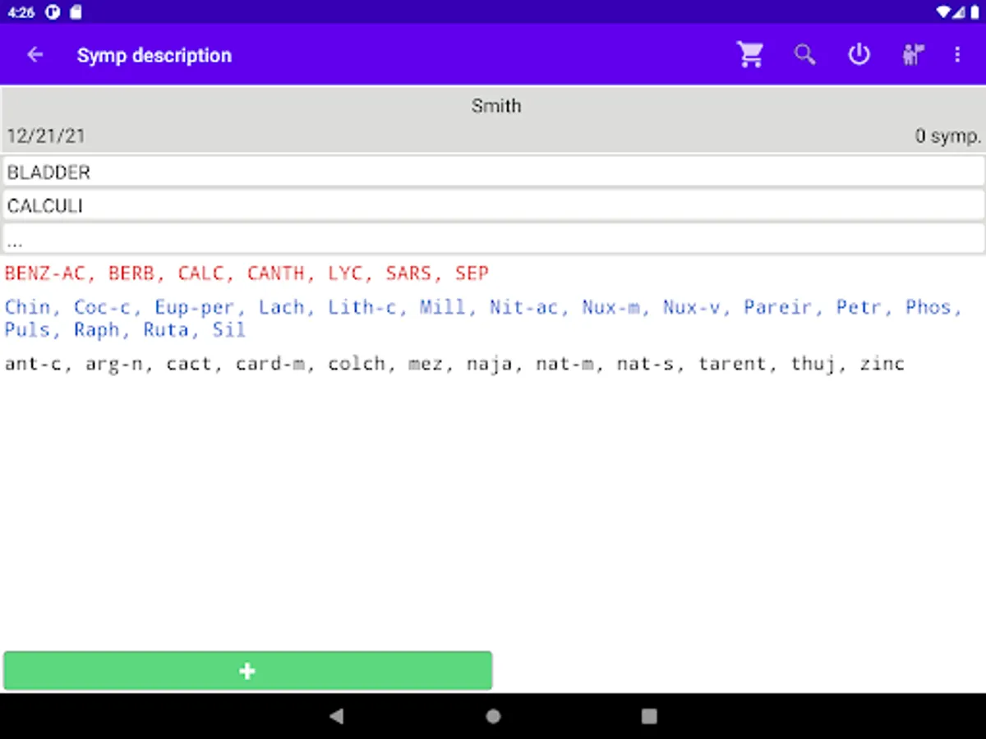Screen dimensions: 986x739
Task: Open the patients people icon
Action: (x=913, y=55)
